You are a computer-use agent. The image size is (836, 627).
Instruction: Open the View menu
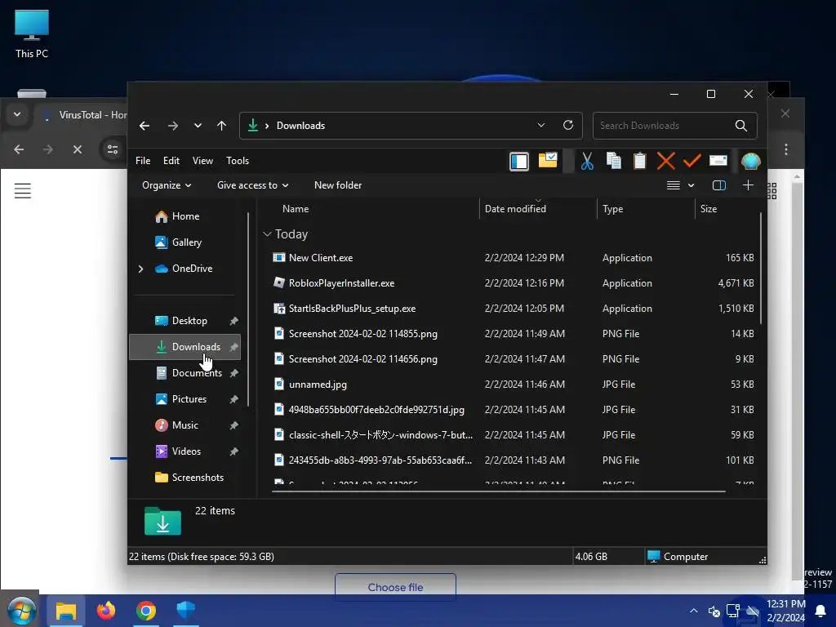point(202,161)
